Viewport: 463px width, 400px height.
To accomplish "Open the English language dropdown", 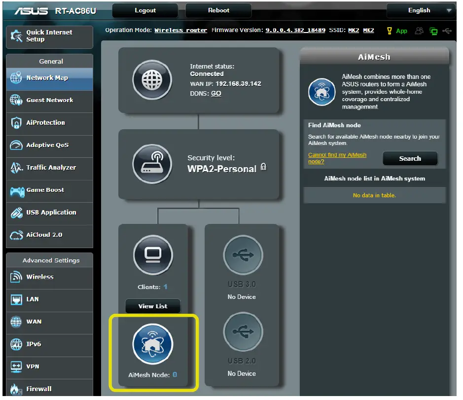I will (422, 11).
